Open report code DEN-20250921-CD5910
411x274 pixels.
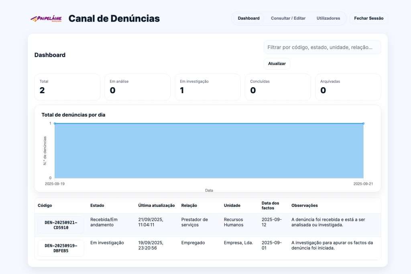[61, 225]
